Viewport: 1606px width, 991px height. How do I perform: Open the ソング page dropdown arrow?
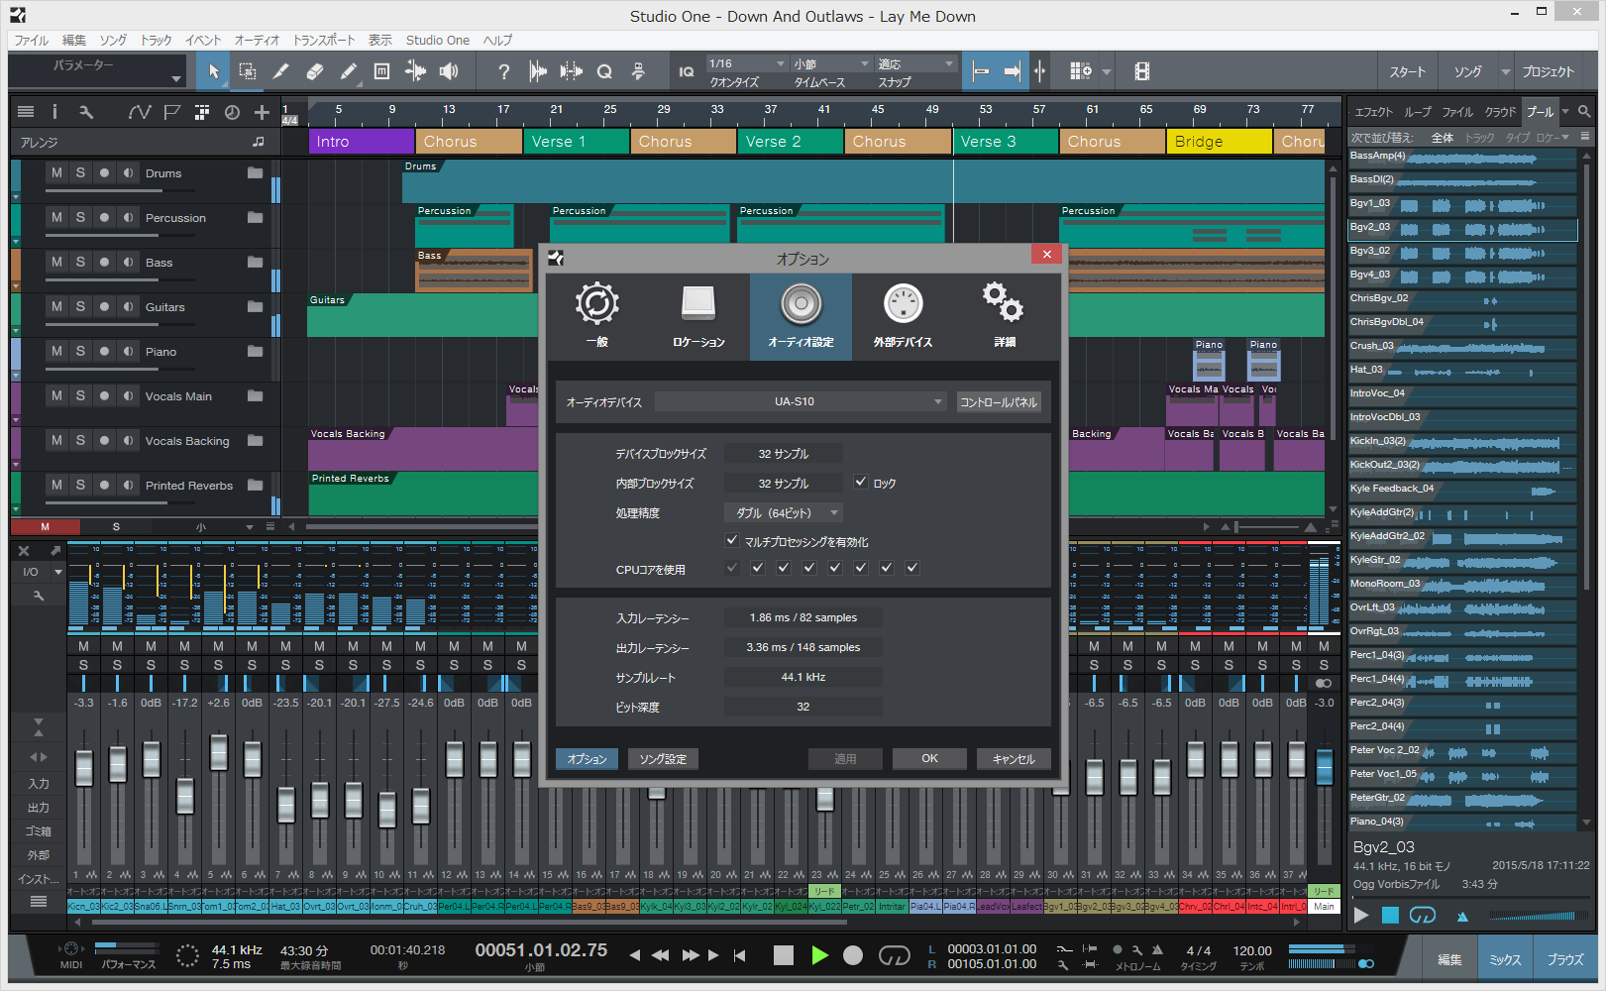pos(1505,71)
